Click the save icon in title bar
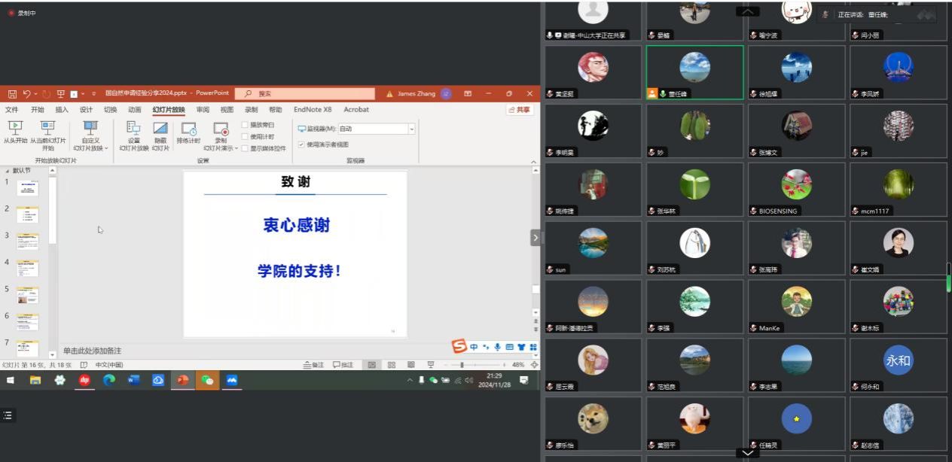This screenshot has height=462, width=952. [12, 94]
